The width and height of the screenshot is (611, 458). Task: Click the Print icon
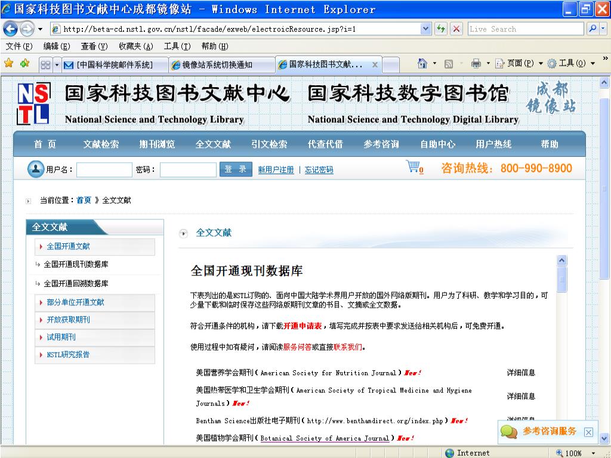pyautogui.click(x=476, y=63)
